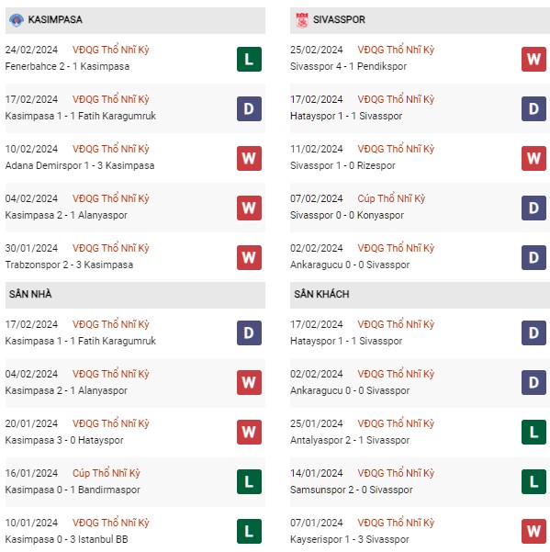The image size is (550, 552).
Task: Click the W badge for Trabzonspor 2 - 3 Kasimpasa
Action: (249, 258)
